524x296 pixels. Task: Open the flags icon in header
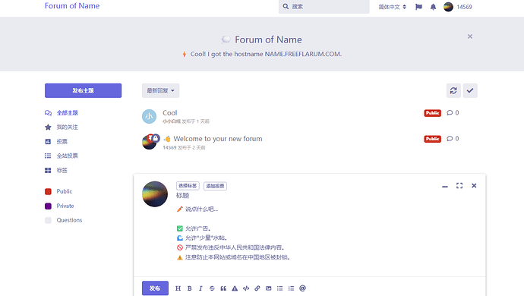tap(418, 7)
